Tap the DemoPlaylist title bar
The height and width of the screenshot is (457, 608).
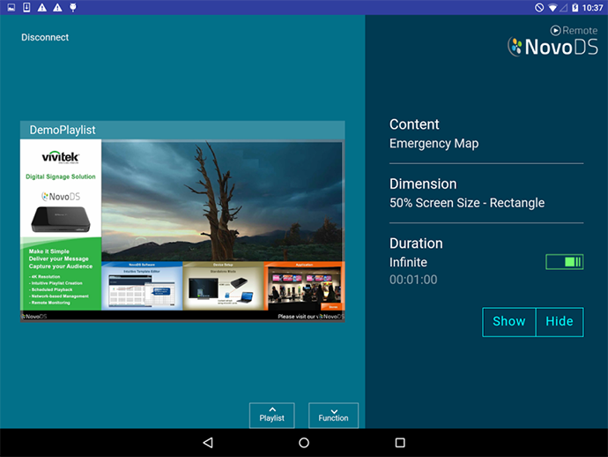coord(182,130)
